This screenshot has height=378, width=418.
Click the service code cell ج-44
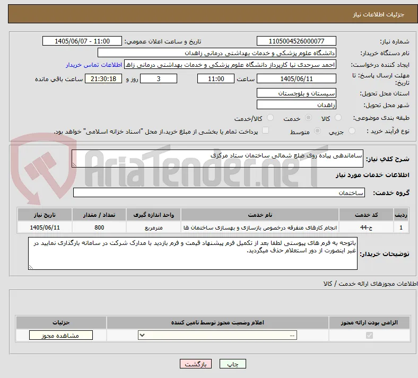tap(367, 227)
